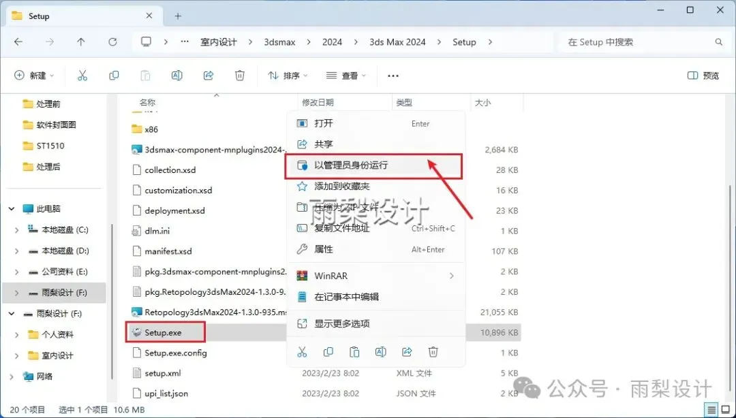736x418 pixels.
Task: Expand hidden path with address bar ellipsis
Action: [x=185, y=42]
